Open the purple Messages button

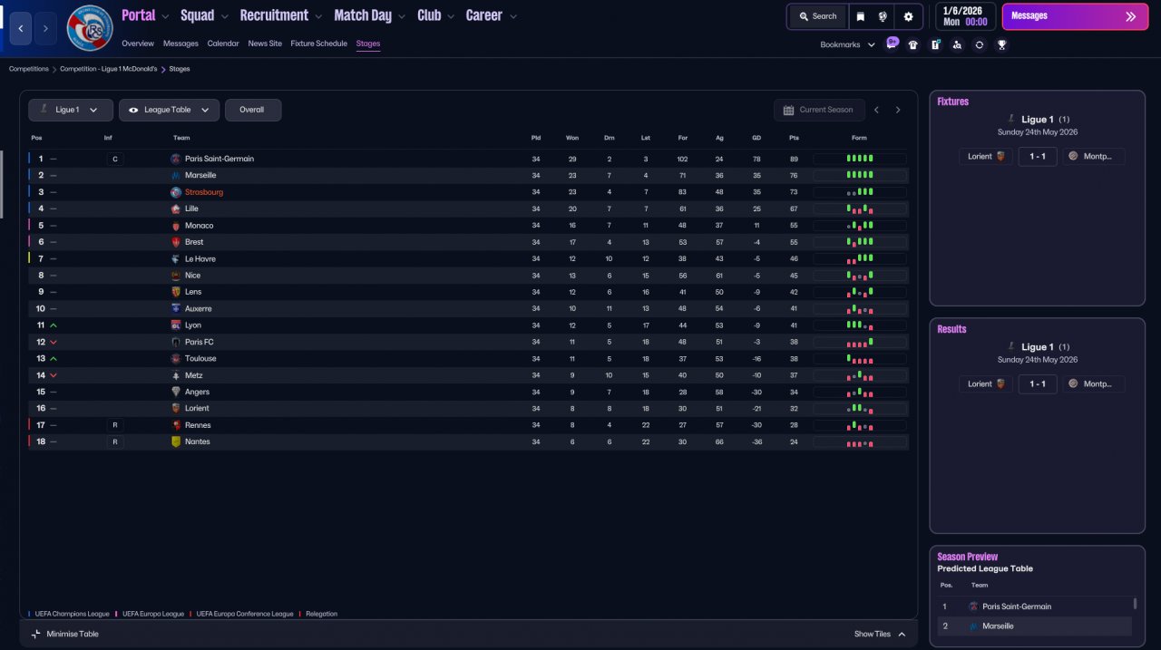(1075, 16)
